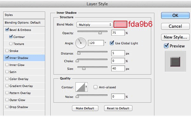Uncheck the Contour style checkbox
The height and width of the screenshot is (117, 191).
(11, 37)
